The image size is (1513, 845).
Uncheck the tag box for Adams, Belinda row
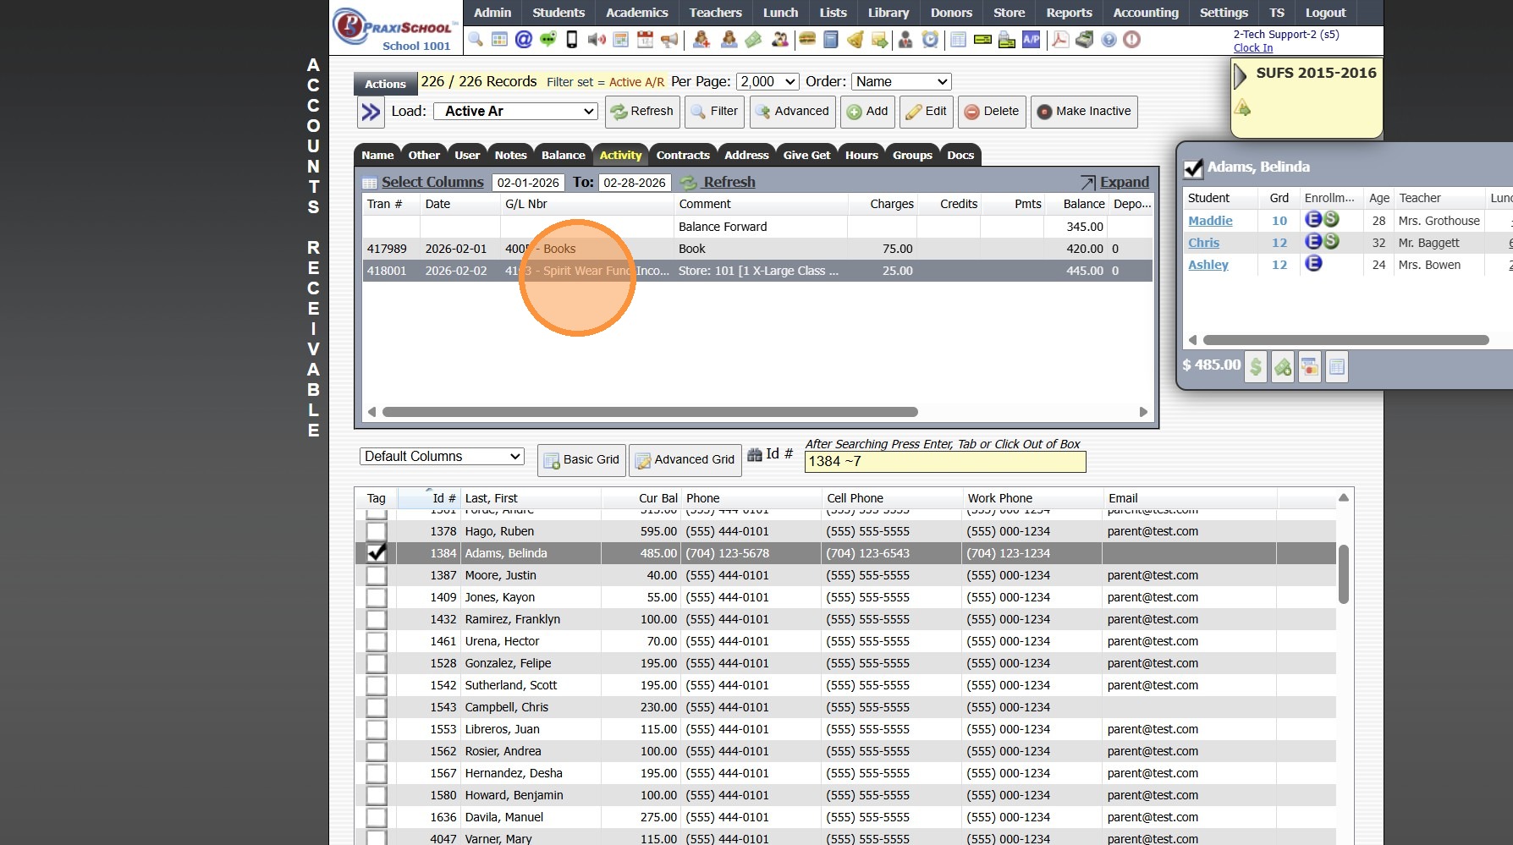click(377, 553)
